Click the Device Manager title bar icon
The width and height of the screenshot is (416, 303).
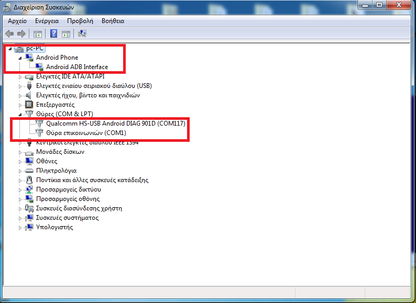point(7,7)
